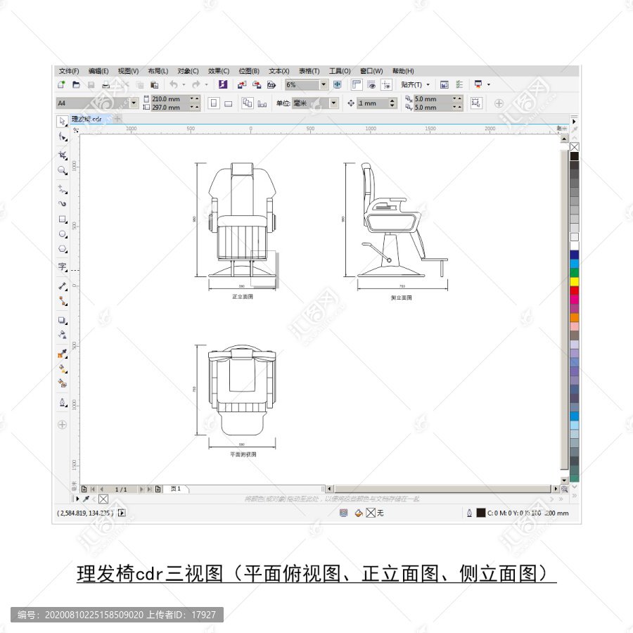The image size is (633, 633).
Task: Click the Paste icon
Action: click(x=154, y=85)
